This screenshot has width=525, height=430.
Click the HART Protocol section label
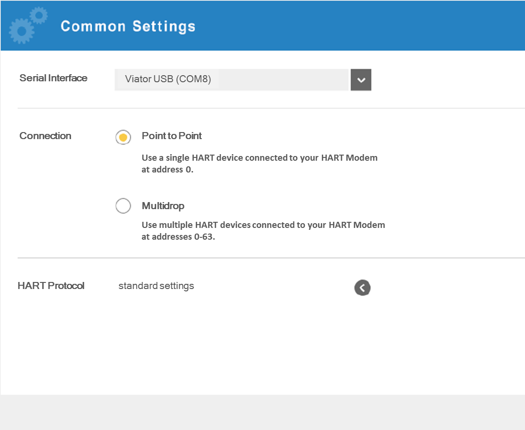51,286
